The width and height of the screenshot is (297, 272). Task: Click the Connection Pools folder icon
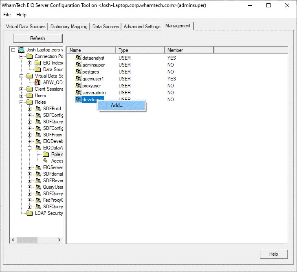[29, 56]
